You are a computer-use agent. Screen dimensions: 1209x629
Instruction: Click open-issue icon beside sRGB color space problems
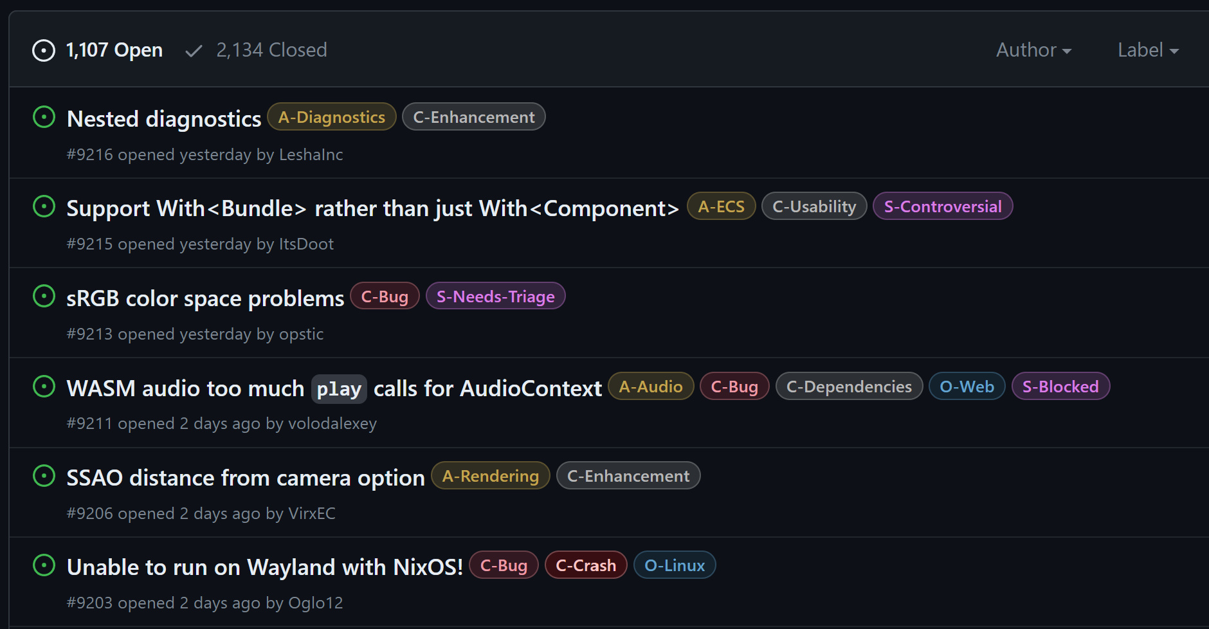click(44, 296)
